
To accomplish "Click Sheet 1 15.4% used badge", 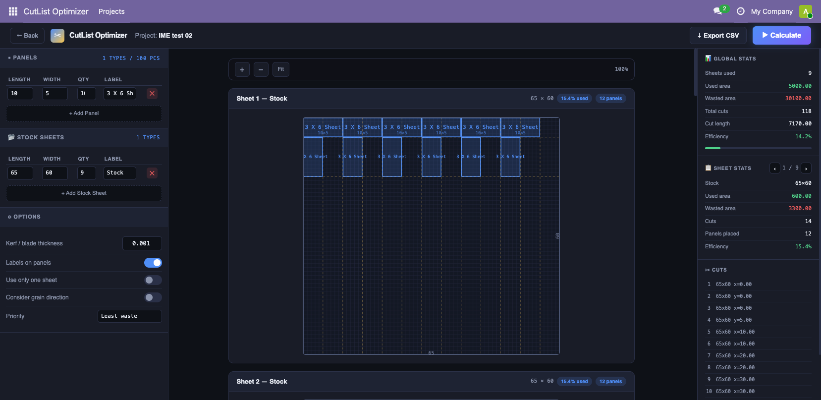I will [575, 99].
